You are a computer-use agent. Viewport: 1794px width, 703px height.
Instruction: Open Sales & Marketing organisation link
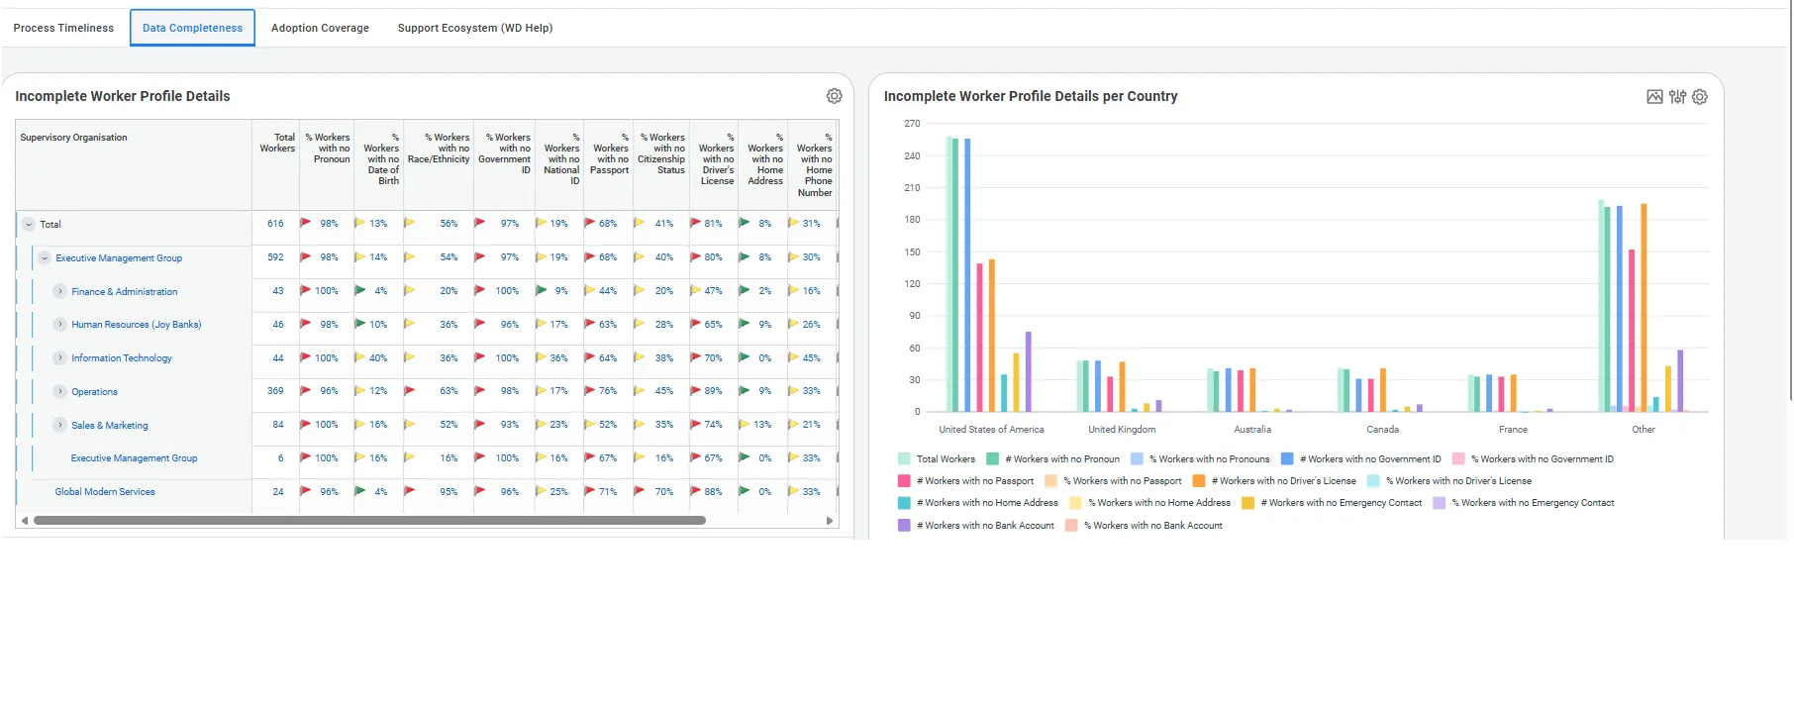[110, 426]
